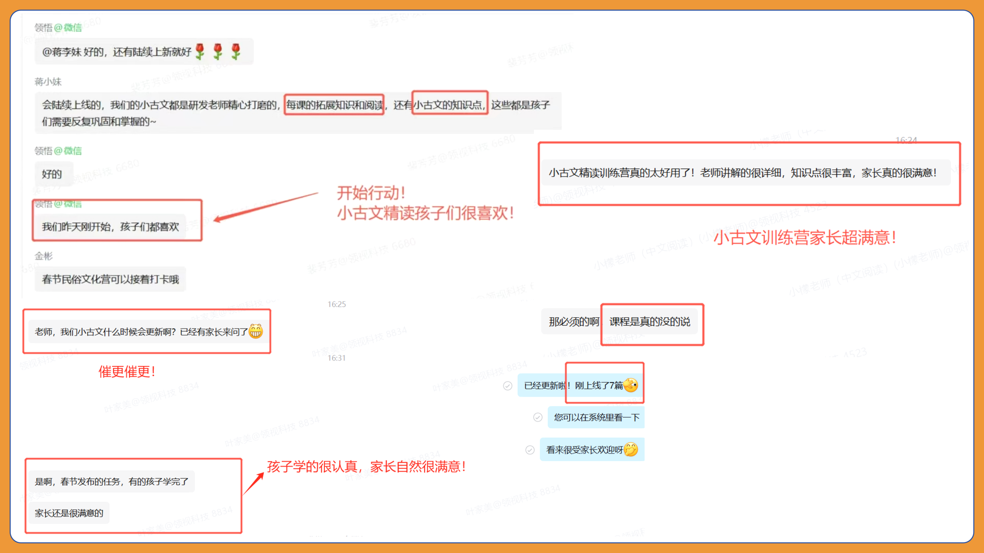Image resolution: width=984 pixels, height=553 pixels.
Task: Click the third tulip emoji after "还有陆续上新就好"
Action: [x=235, y=51]
